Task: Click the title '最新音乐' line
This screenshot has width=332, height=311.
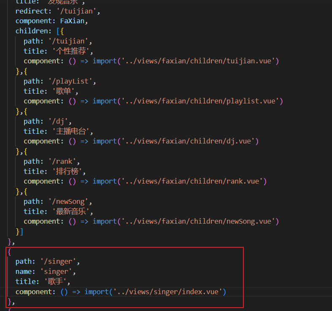Action: click(x=58, y=211)
